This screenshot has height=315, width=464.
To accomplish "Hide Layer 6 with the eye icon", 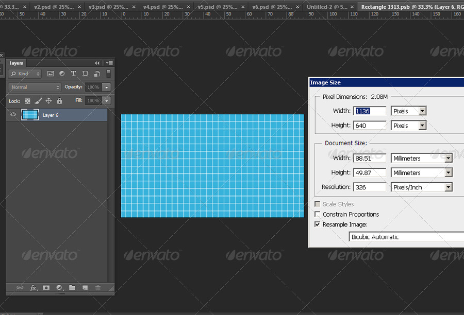I will pyautogui.click(x=13, y=115).
